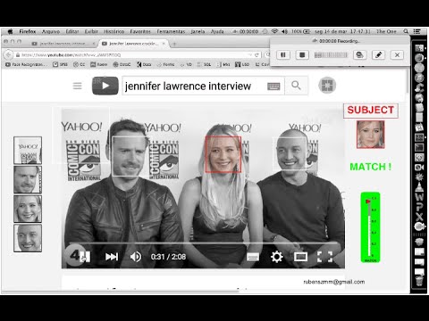Stop the screen recording
The height and width of the screenshot is (321, 429).
click(x=302, y=55)
